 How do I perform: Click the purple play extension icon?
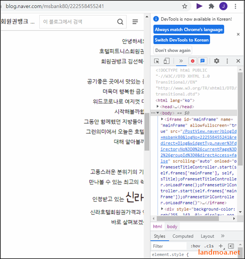tap(199, 6)
